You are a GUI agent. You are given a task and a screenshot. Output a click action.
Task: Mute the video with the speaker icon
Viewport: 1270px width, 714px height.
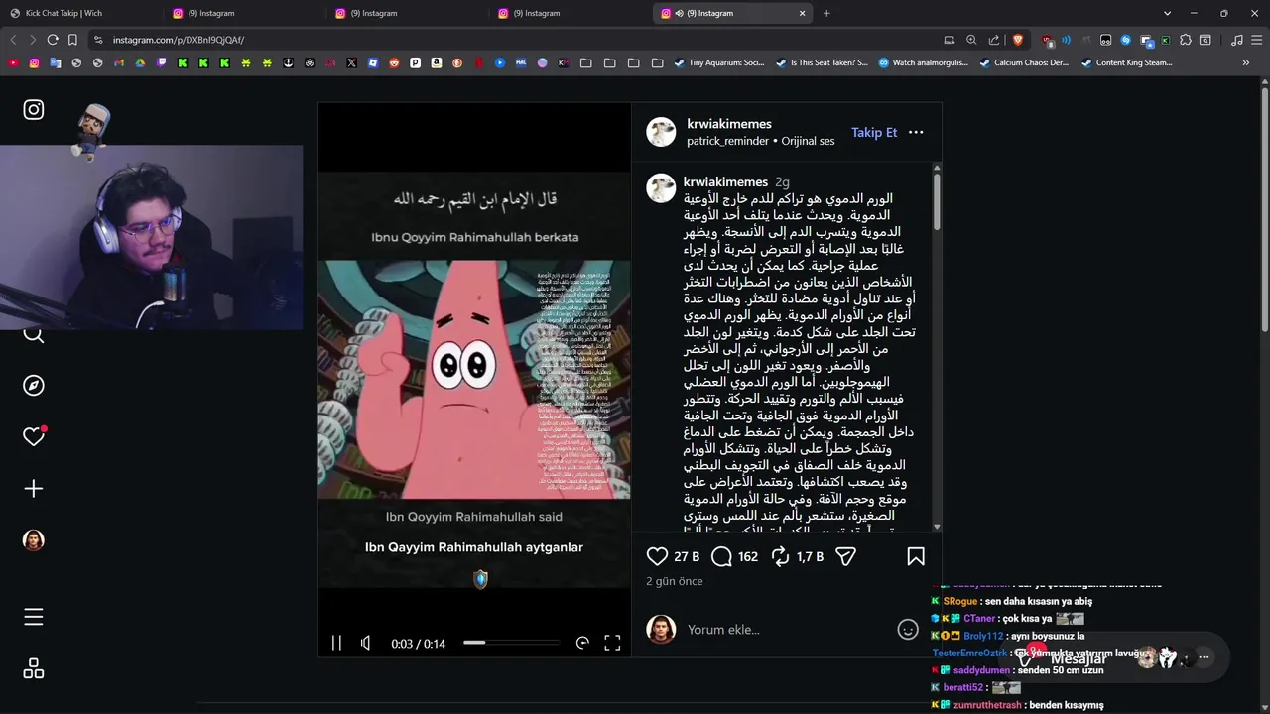point(366,643)
